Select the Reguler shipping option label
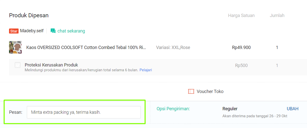 point(230,109)
